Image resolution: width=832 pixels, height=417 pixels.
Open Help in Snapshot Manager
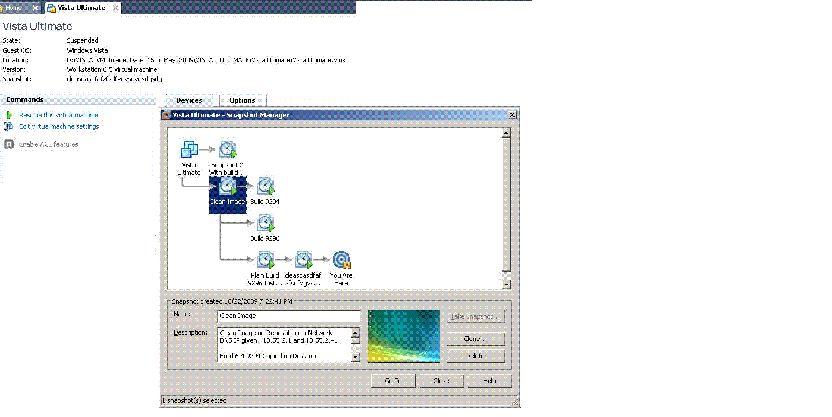tap(490, 381)
